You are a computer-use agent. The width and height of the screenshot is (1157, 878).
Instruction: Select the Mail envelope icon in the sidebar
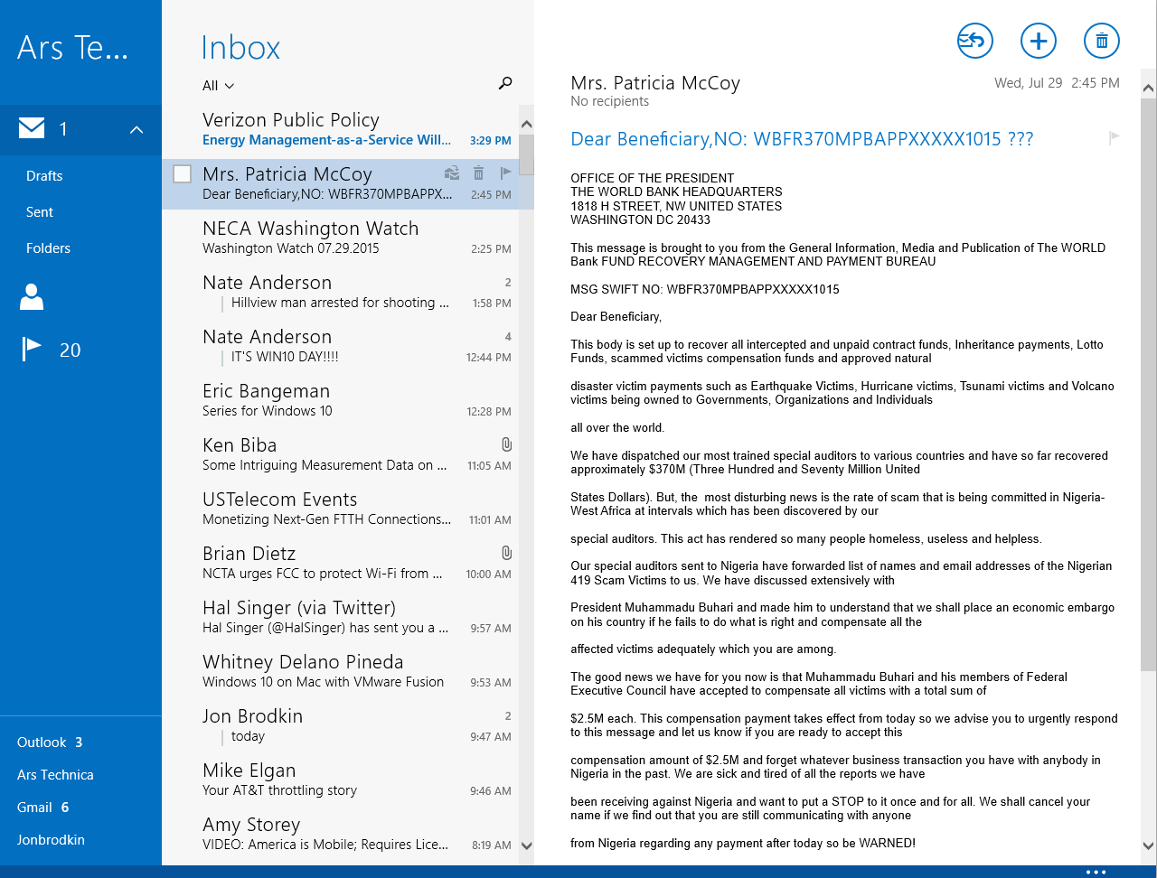click(x=32, y=128)
